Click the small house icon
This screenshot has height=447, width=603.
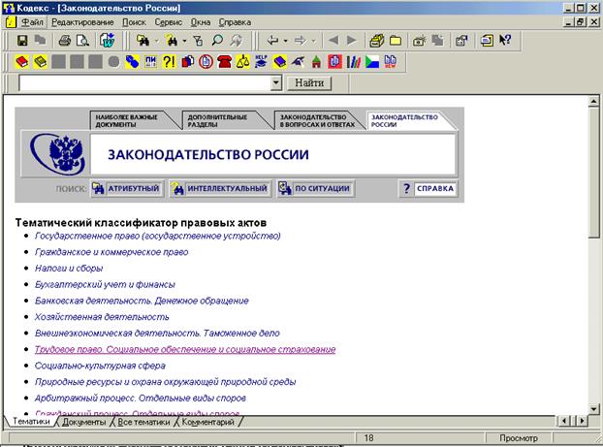[316, 61]
